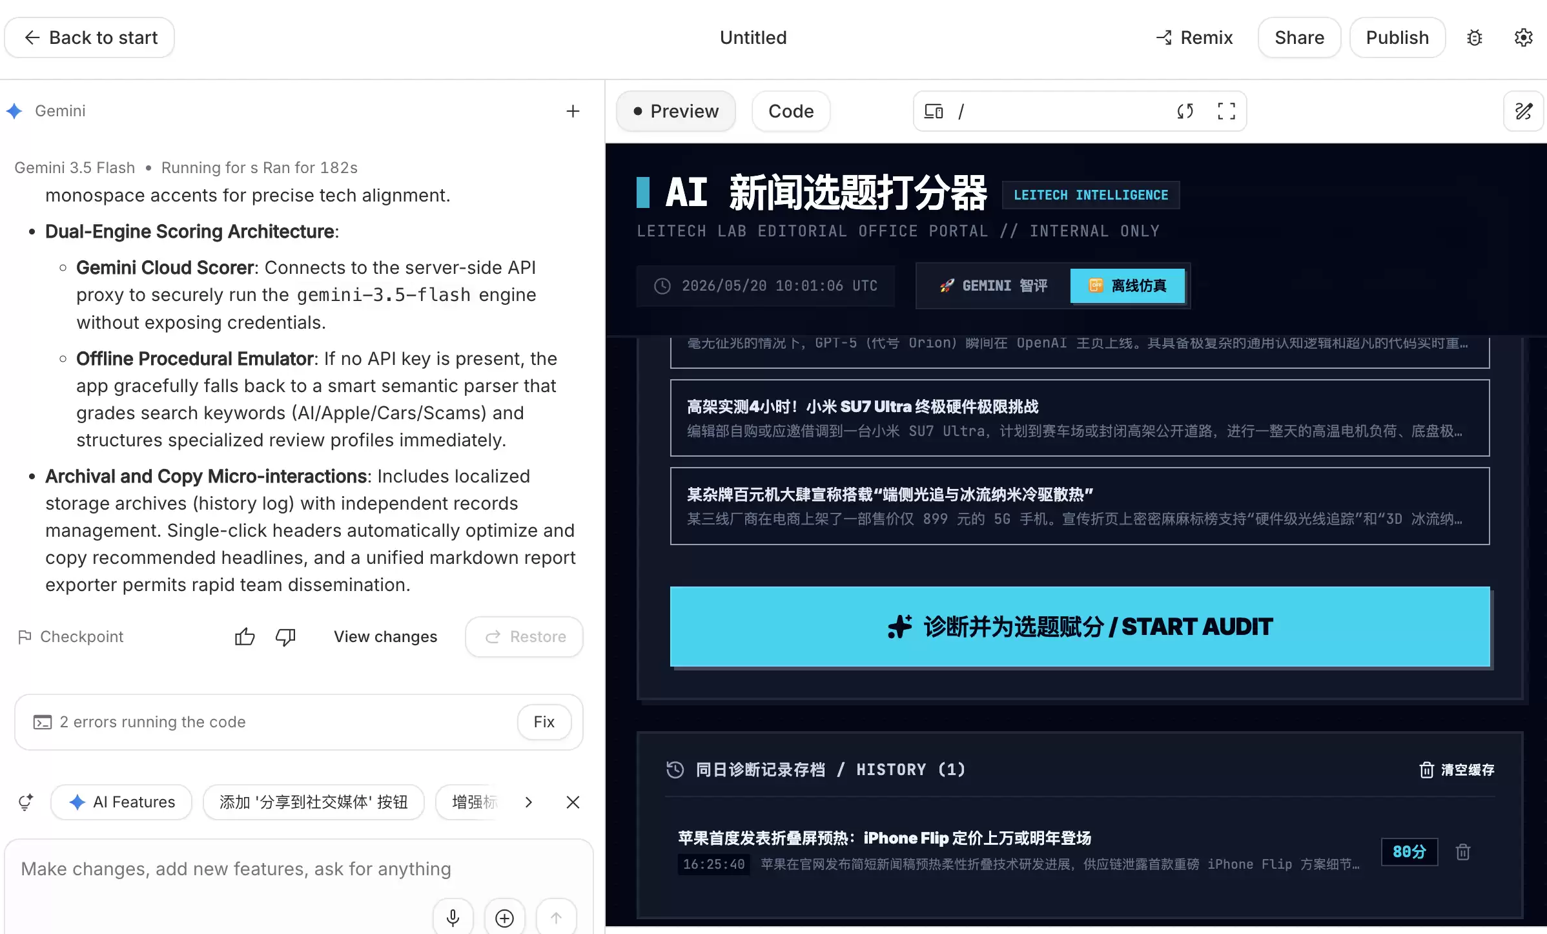Select the AI Features suggestion chip
This screenshot has width=1547, height=934.
click(121, 802)
